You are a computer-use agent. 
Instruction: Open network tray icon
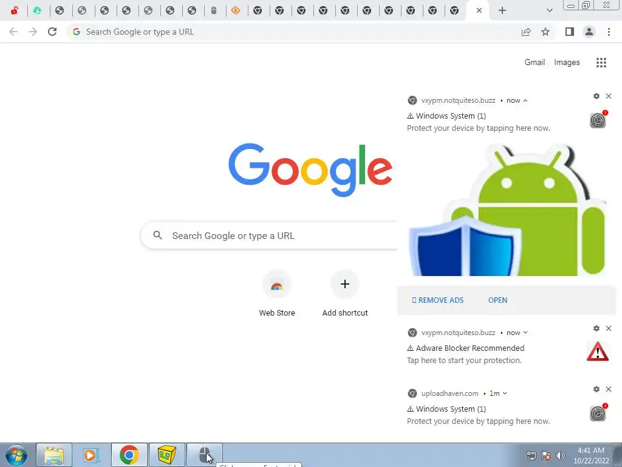click(531, 455)
